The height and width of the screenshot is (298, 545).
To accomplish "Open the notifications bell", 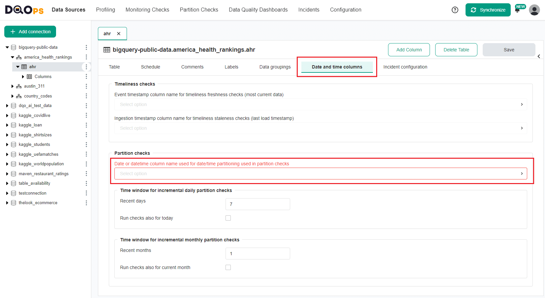I will [x=518, y=10].
